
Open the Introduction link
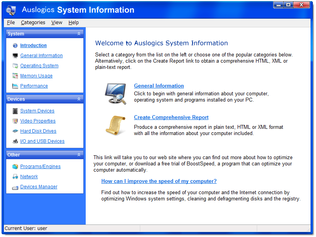coord(34,46)
